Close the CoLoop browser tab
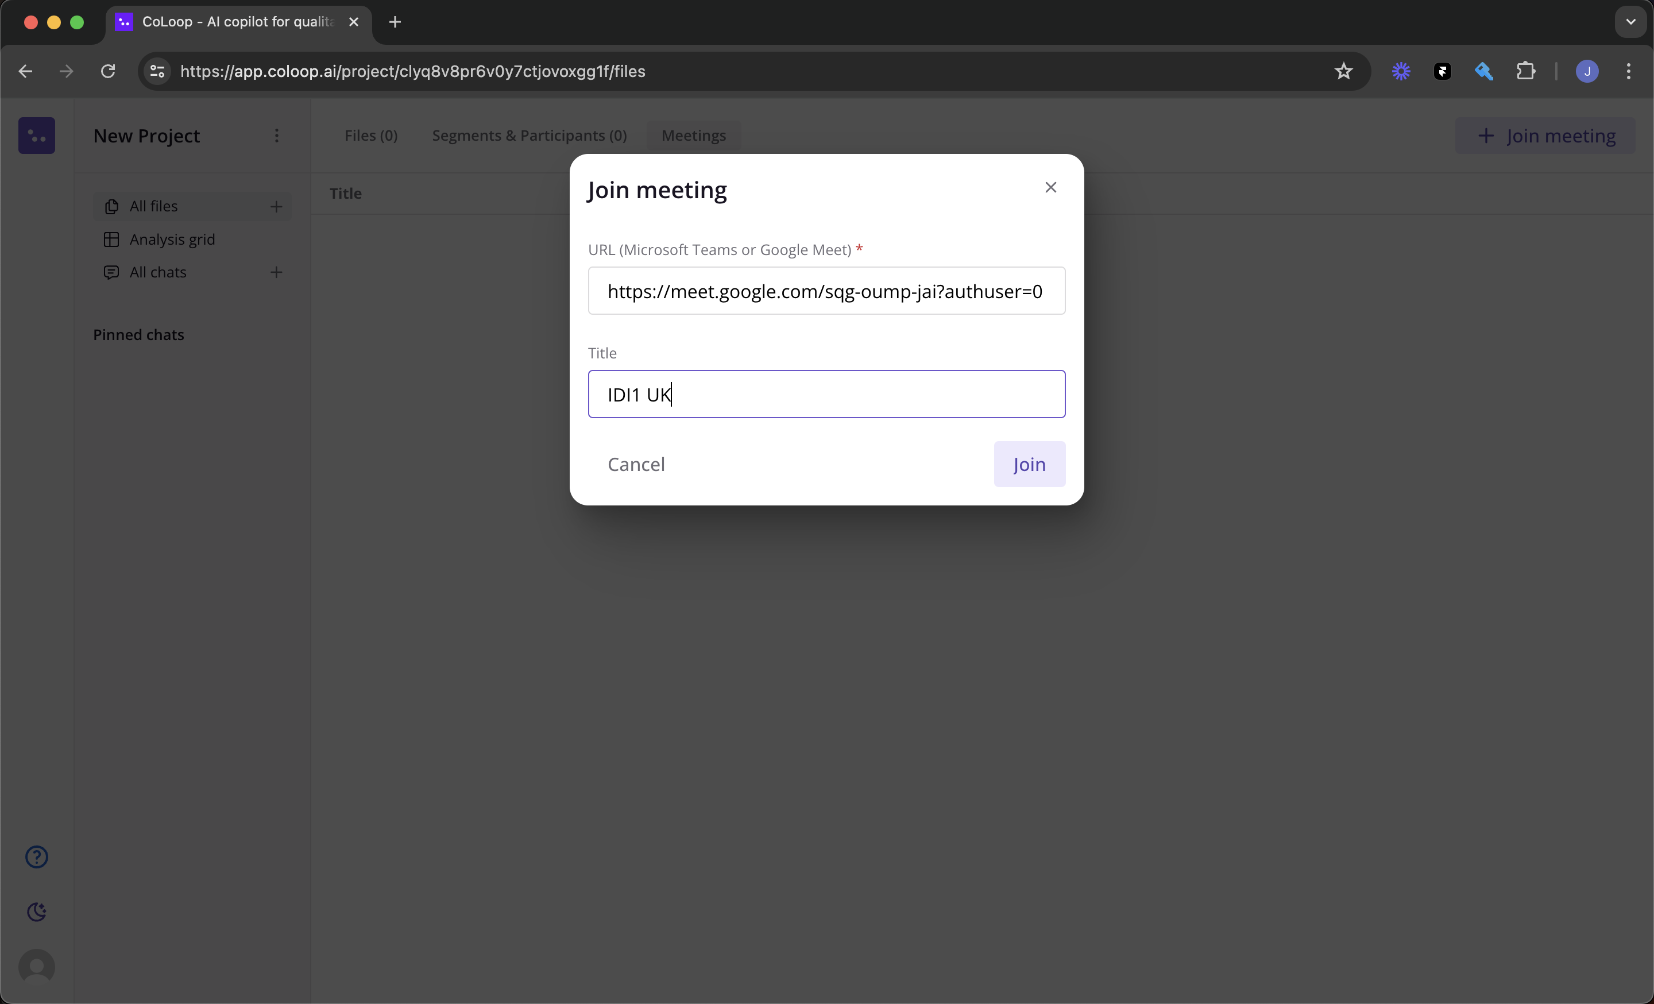Screen dimensions: 1654x1004 click(354, 22)
